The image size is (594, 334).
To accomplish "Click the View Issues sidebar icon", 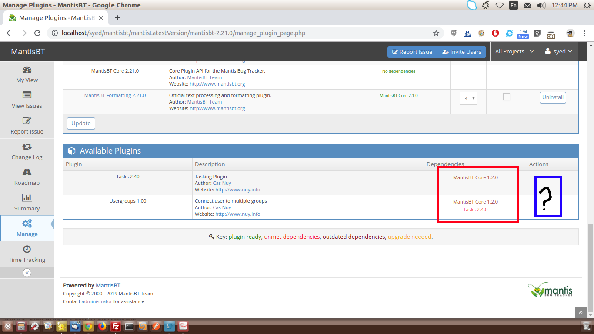I will click(x=27, y=96).
